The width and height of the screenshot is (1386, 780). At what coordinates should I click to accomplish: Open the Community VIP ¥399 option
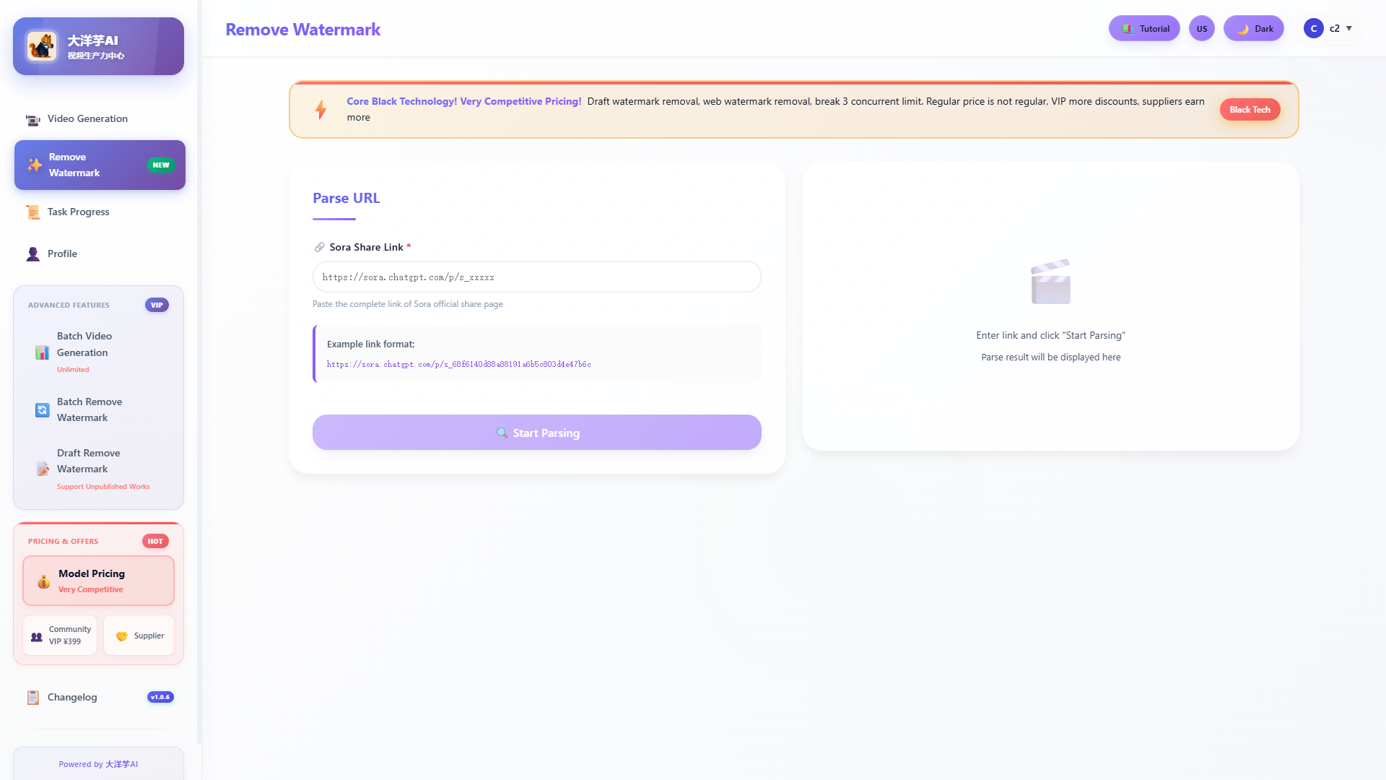pyautogui.click(x=59, y=635)
